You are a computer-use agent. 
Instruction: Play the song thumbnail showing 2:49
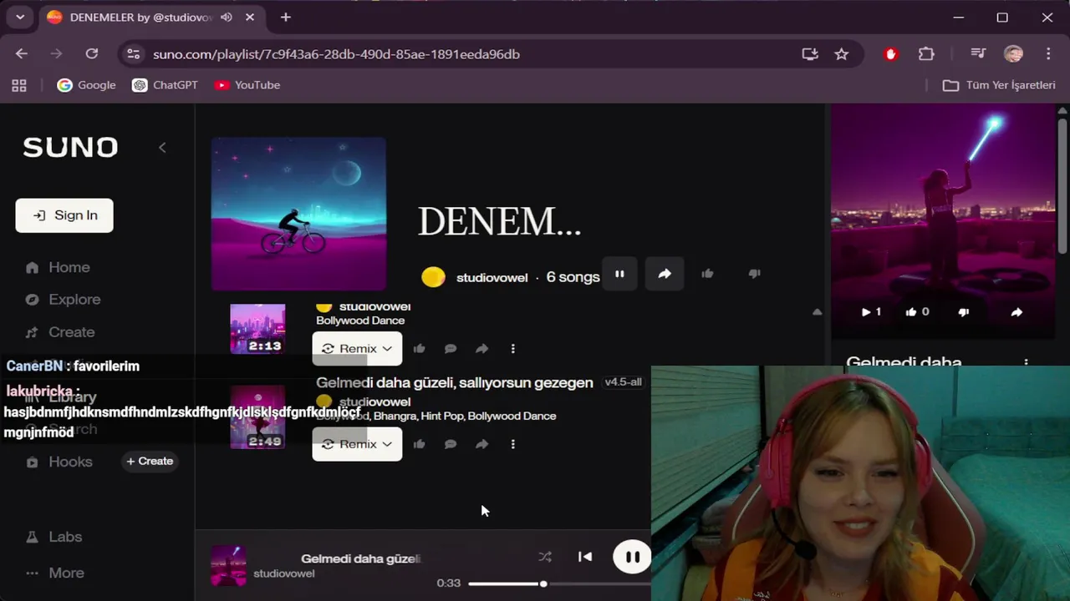coord(257,417)
